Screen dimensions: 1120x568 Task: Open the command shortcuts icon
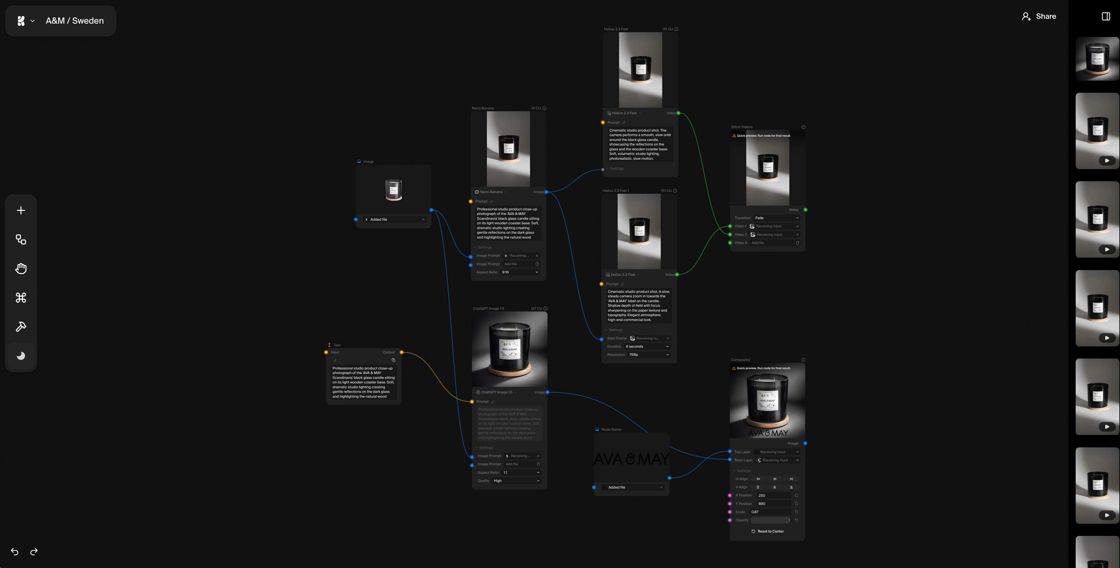(21, 298)
